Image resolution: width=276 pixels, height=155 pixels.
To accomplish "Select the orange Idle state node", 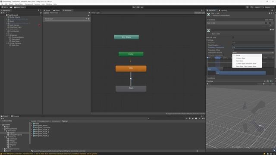I will point(131,68).
